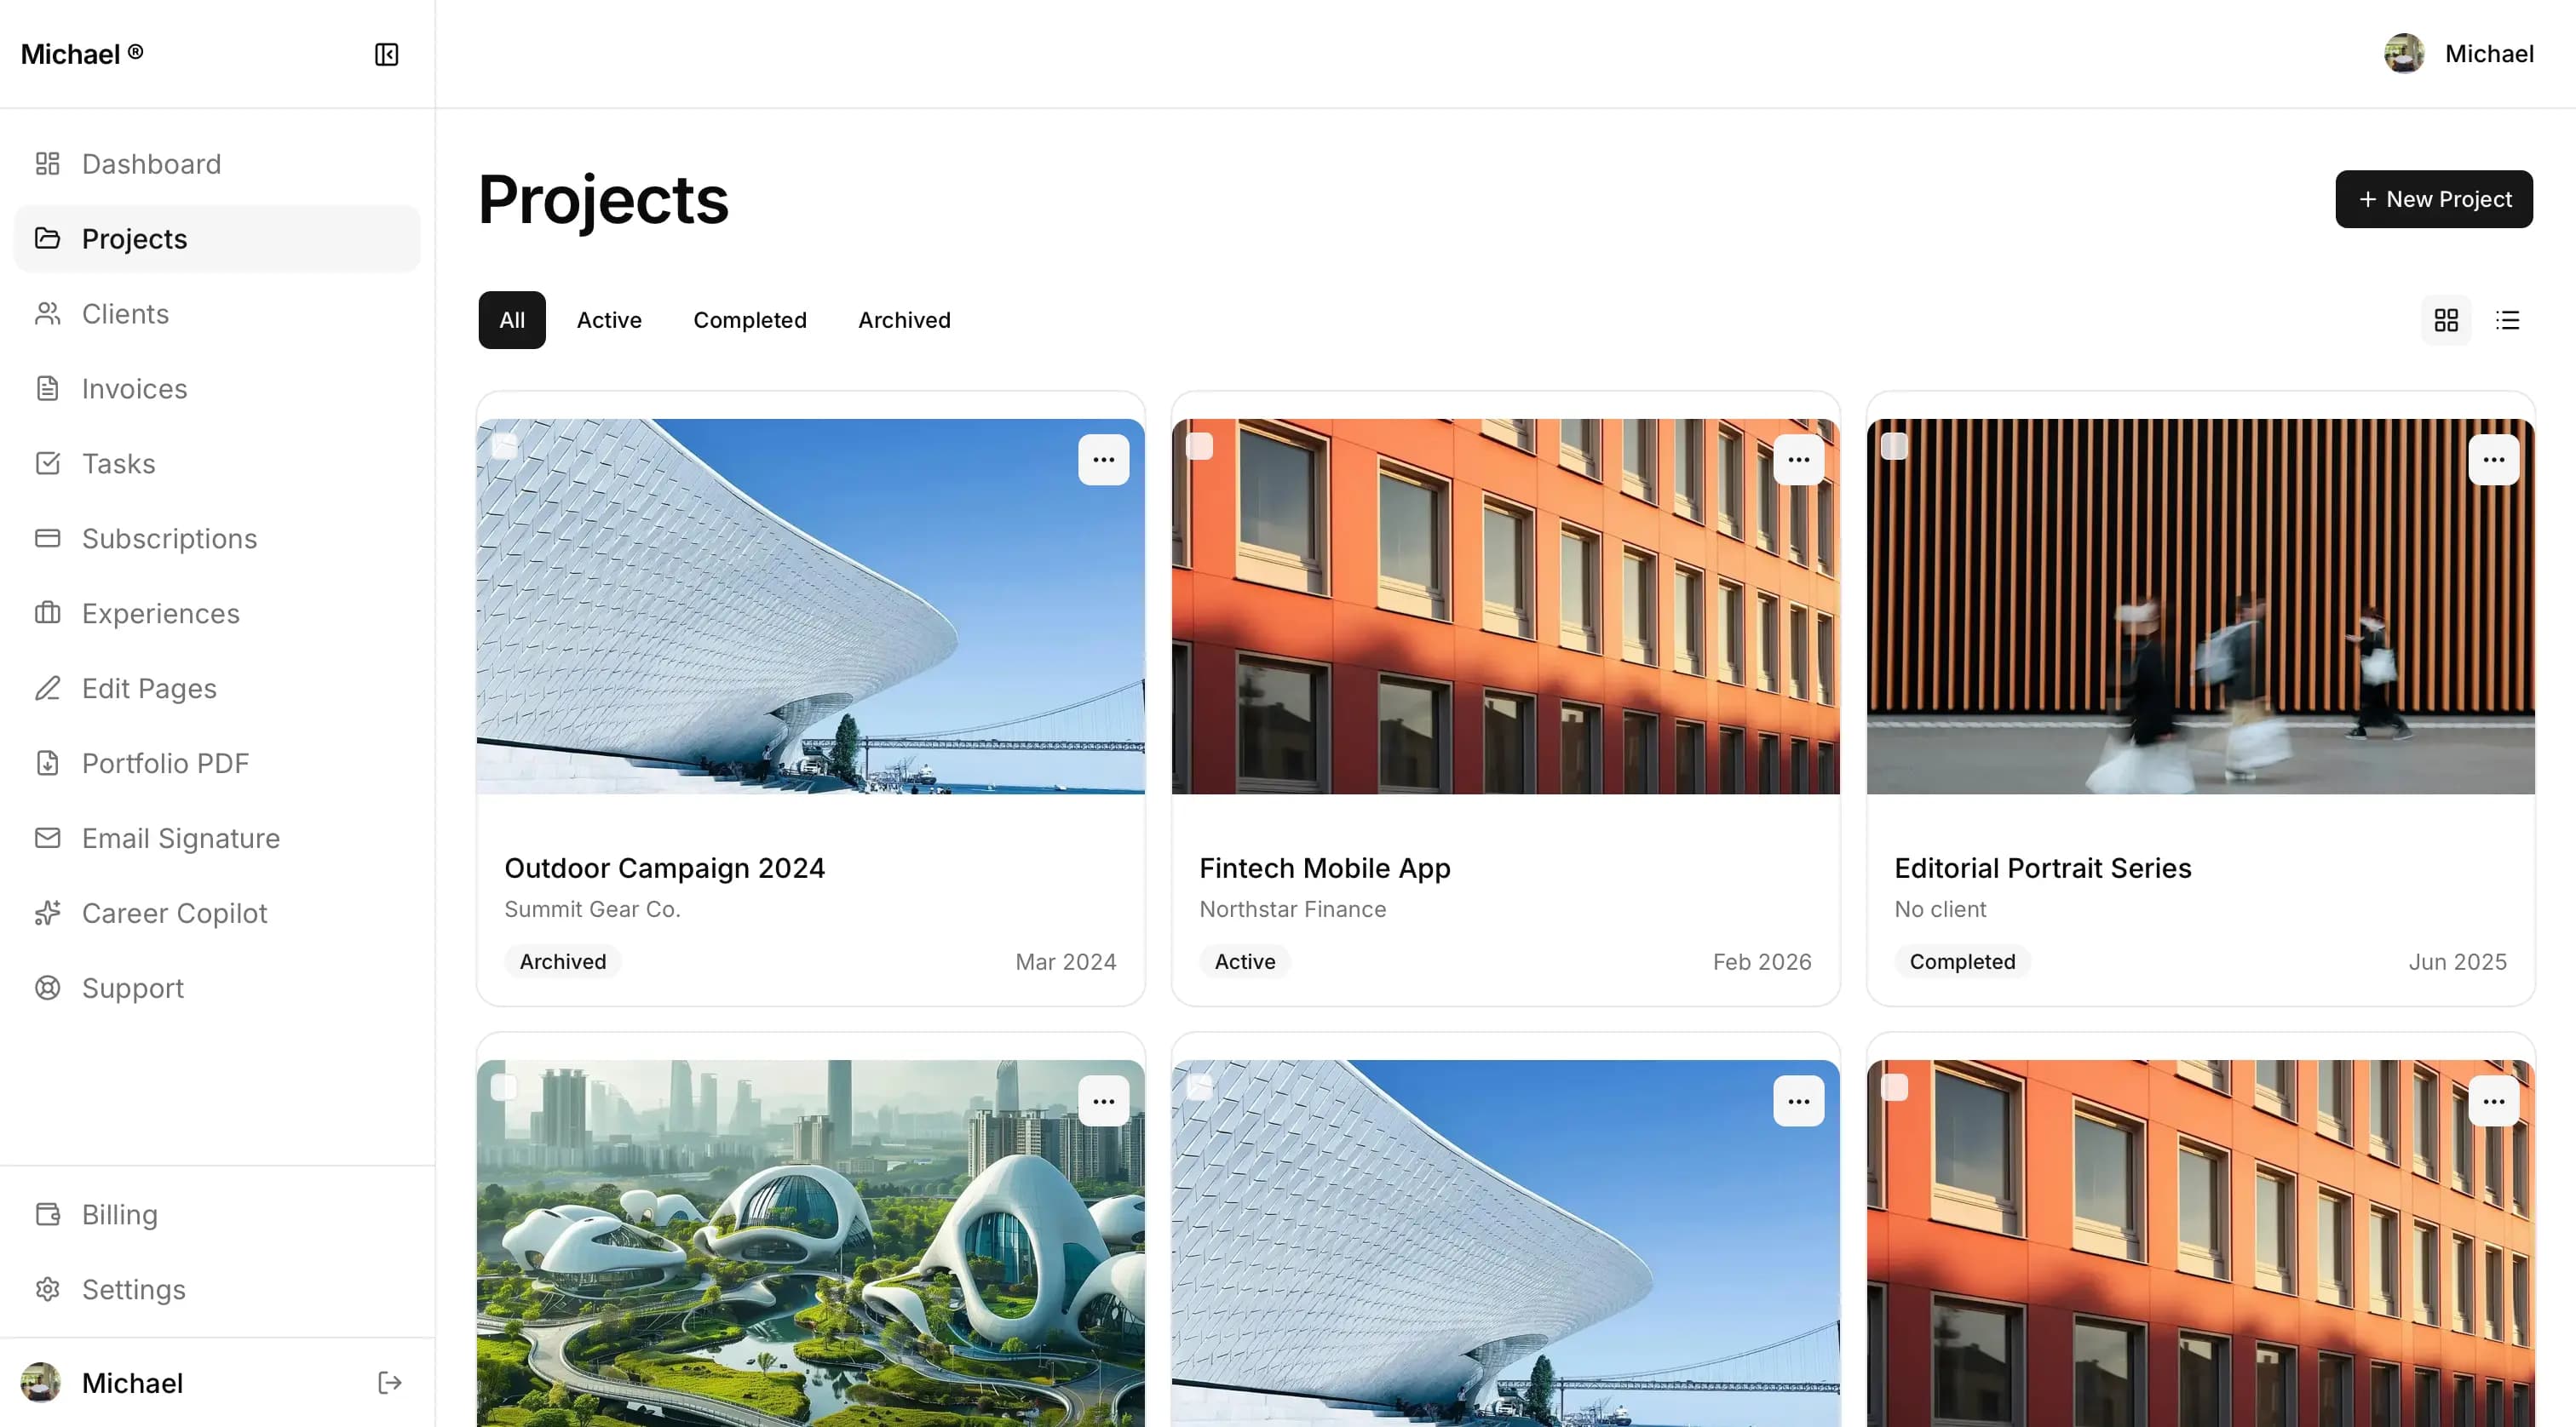
Task: Check the Editorial Portrait Series card checkbox
Action: coord(1894,445)
